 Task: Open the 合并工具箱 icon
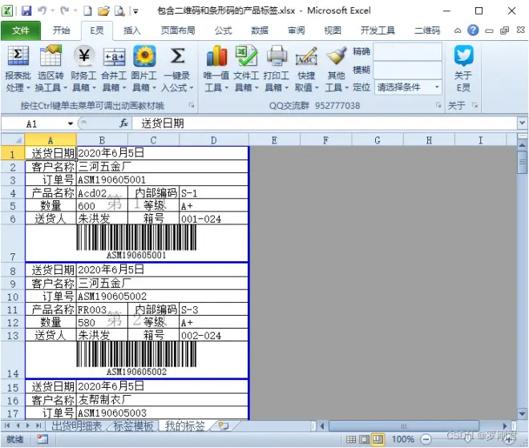click(114, 57)
